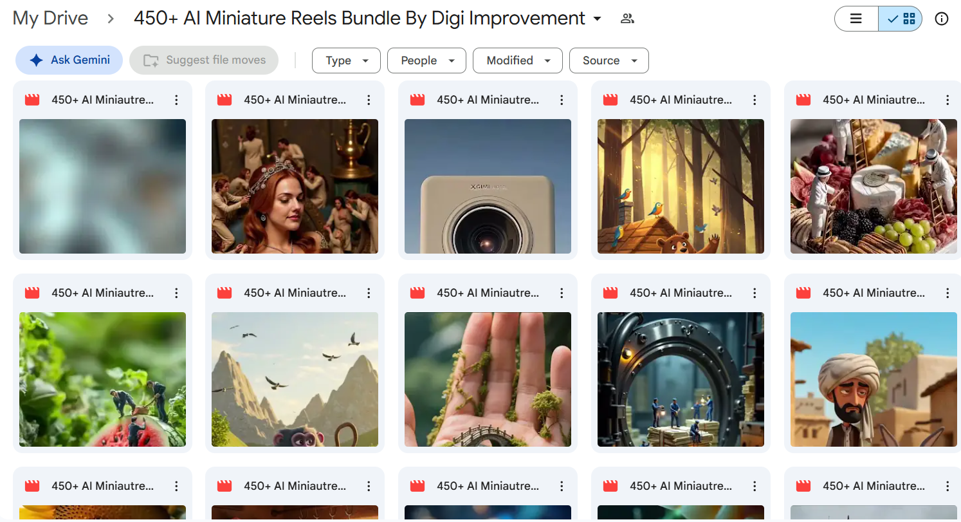Screen dimensions: 961x522
Task: Select the watermelon with tiny workers thumbnail
Action: point(102,380)
